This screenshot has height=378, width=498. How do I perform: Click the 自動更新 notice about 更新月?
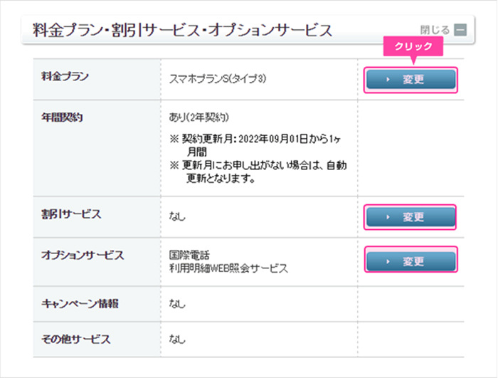click(x=258, y=172)
